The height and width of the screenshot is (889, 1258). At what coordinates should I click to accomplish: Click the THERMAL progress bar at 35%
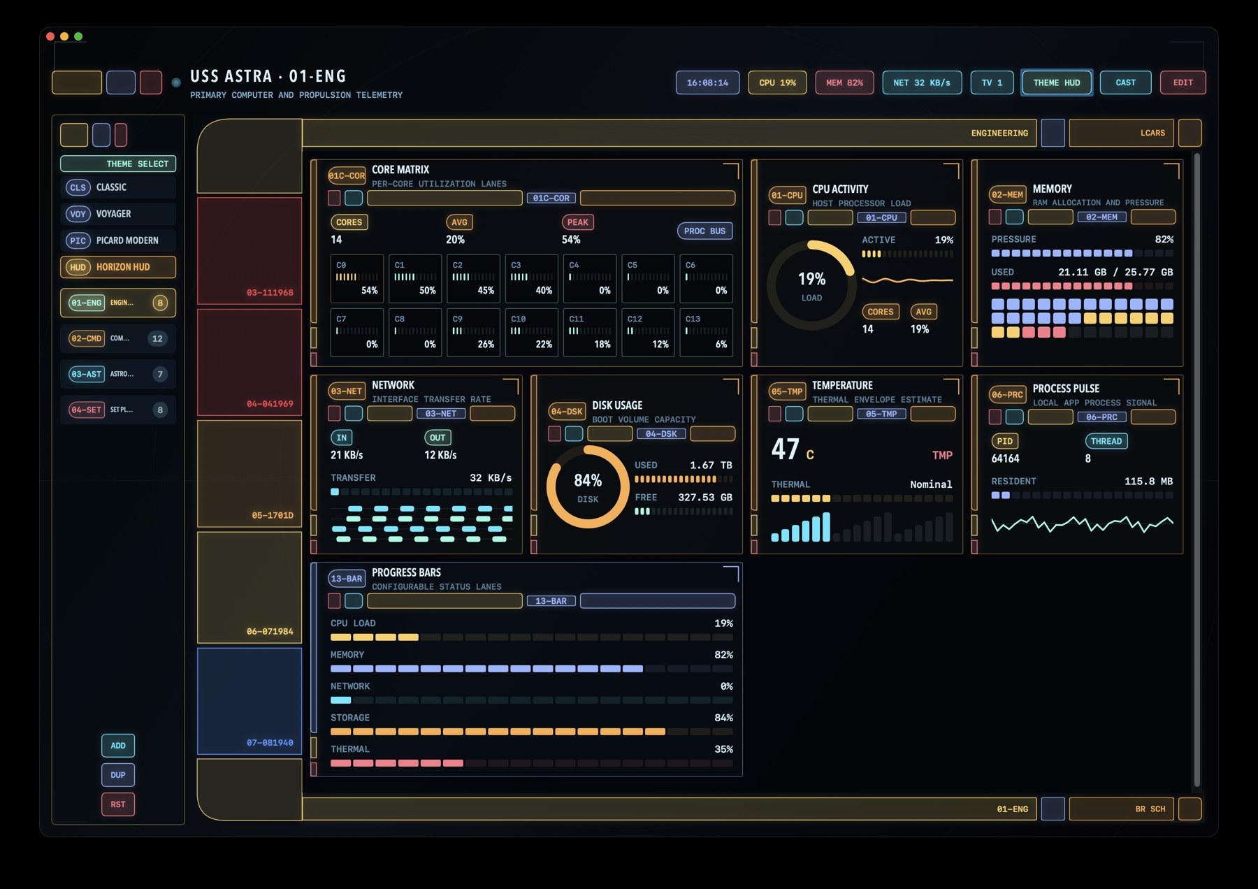(x=532, y=763)
